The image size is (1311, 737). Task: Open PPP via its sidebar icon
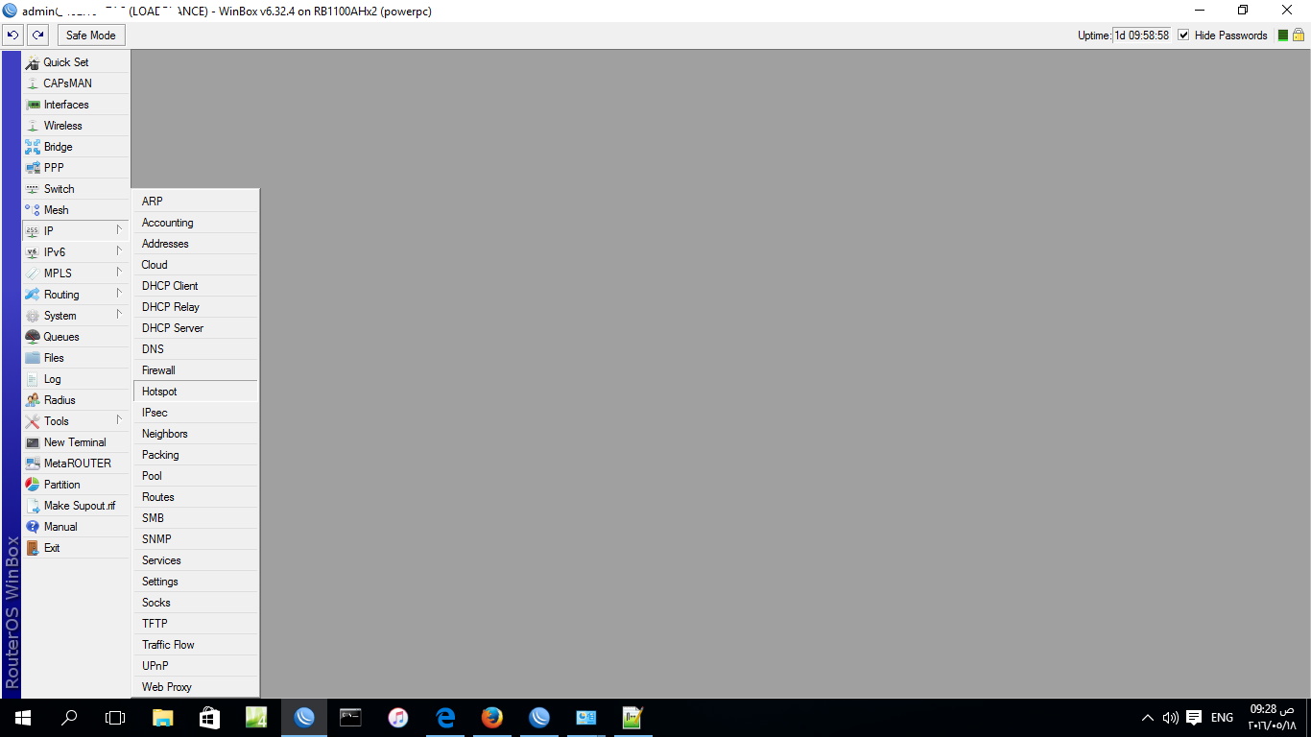(33, 168)
